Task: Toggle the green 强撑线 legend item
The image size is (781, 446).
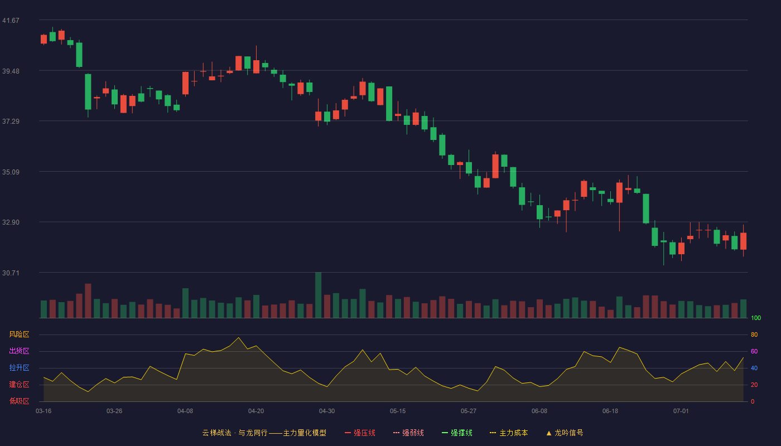Action: (x=457, y=433)
